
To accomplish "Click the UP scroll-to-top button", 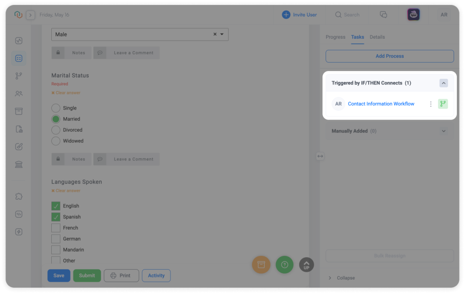I will (307, 265).
